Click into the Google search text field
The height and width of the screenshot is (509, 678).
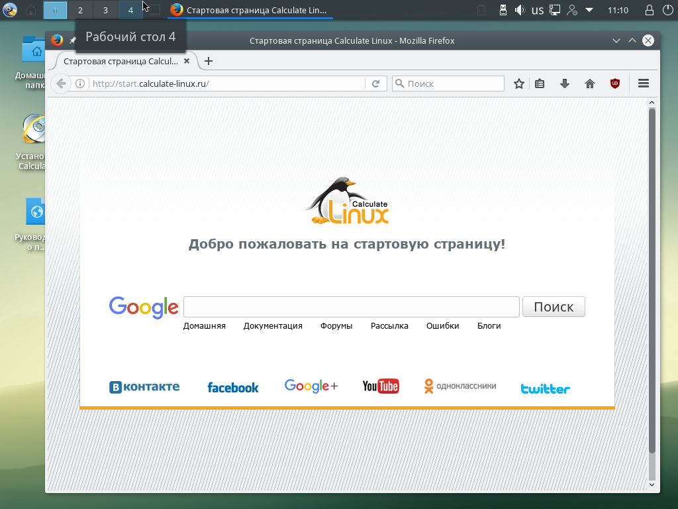351,307
